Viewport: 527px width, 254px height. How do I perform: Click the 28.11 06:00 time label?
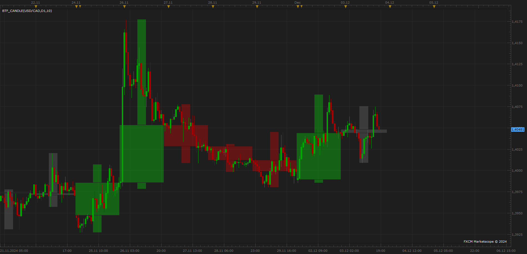(x=224, y=251)
